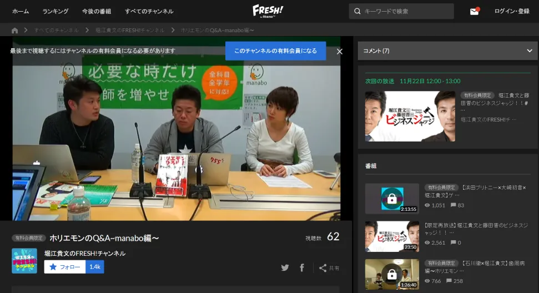Open the すべてのチャンネル menu item

click(x=149, y=11)
